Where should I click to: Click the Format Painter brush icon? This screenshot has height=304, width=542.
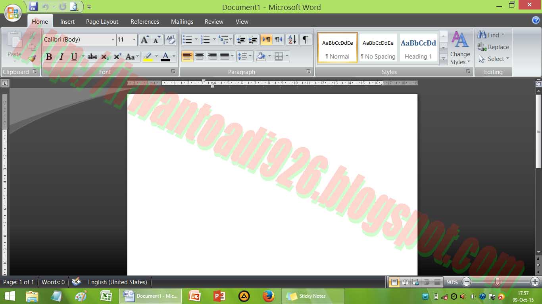(x=32, y=58)
